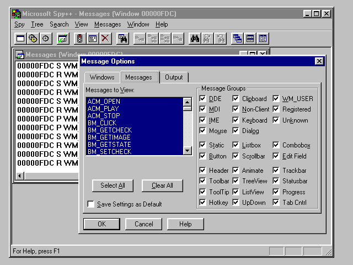Click the Windows view toolbar icon
This screenshot has height=265, width=353.
point(20,39)
